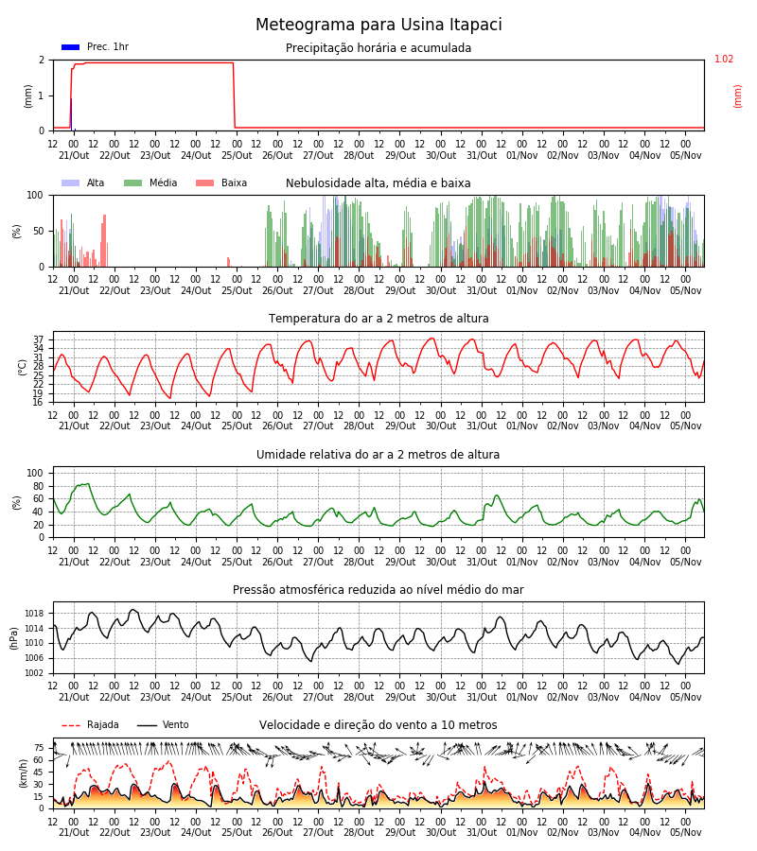
Task: Click the 21/Out label under humidity chart
Action: 74,562
